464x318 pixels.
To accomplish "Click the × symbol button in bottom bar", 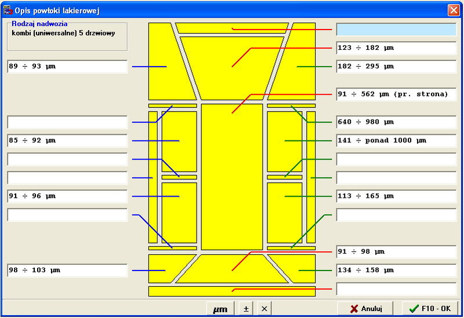I will 264,309.
